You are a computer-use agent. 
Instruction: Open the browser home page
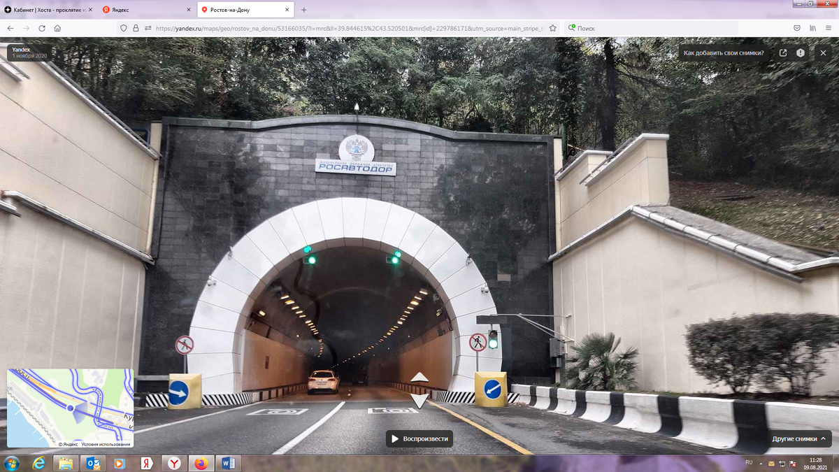[x=57, y=28]
